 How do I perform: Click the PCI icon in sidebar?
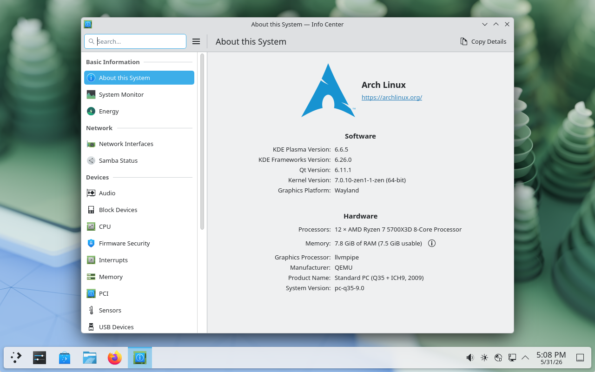coord(91,293)
